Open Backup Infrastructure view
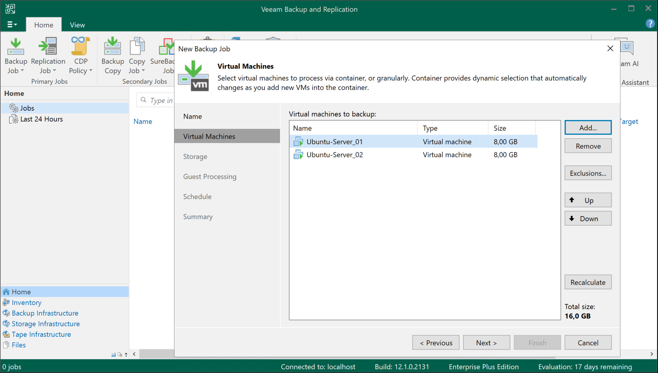The height and width of the screenshot is (373, 658). tap(45, 313)
